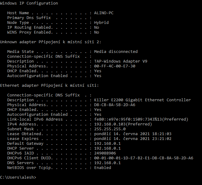Click the Default Gateway address value
The image size is (202, 185).
click(x=107, y=144)
